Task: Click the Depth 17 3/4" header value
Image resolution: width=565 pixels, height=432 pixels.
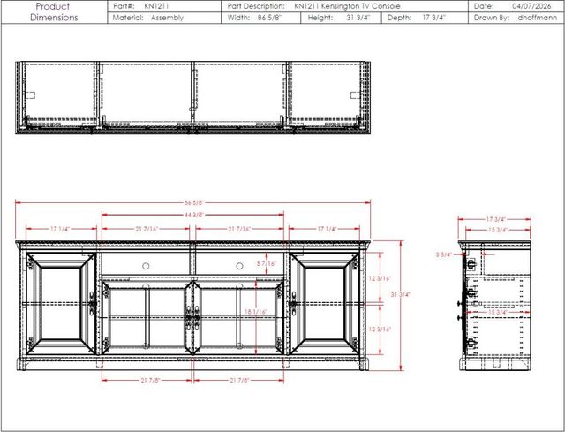Action: click(434, 18)
